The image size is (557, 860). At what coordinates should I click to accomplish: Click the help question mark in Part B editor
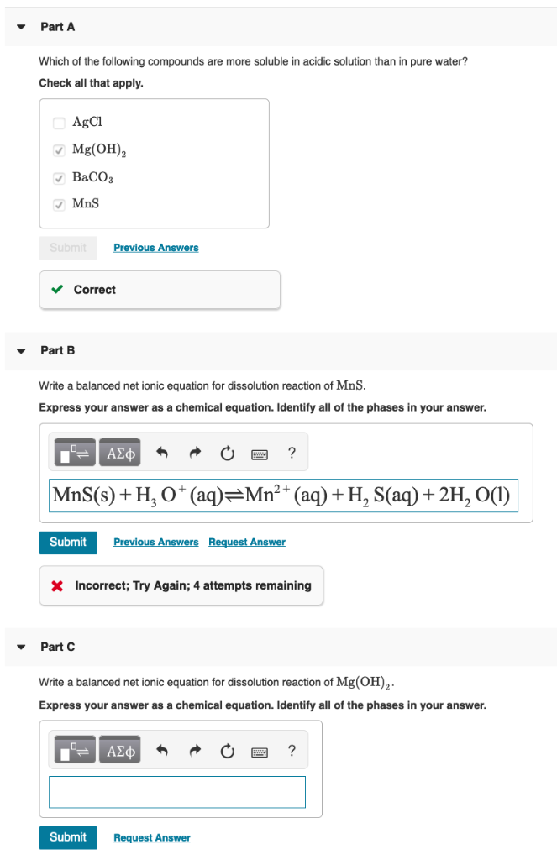pyautogui.click(x=292, y=453)
